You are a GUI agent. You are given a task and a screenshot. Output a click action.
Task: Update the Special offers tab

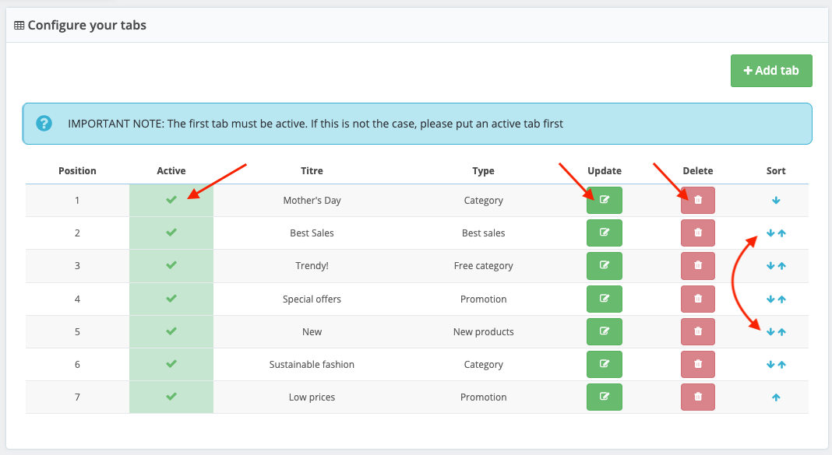click(x=605, y=299)
